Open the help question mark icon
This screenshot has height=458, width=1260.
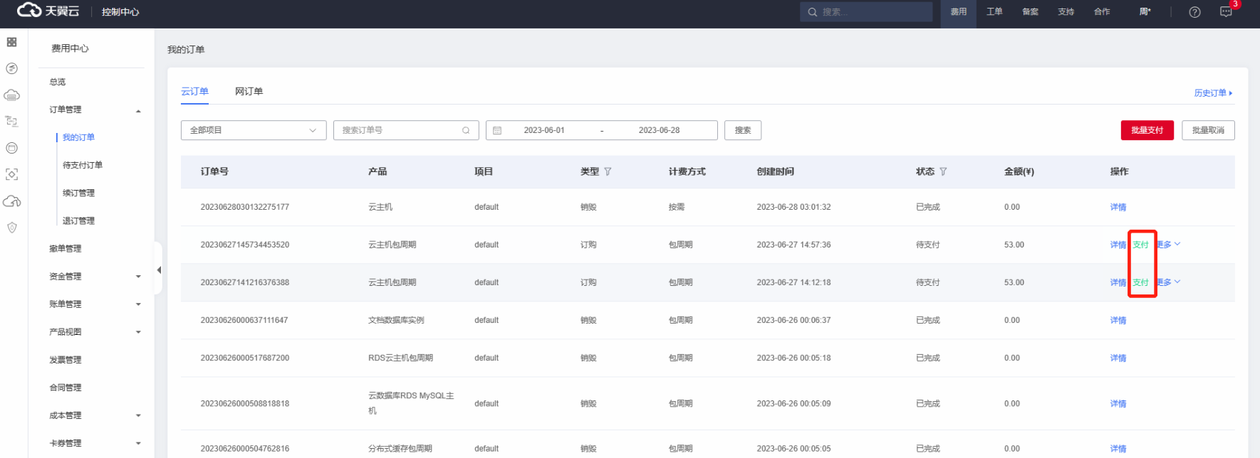click(x=1194, y=12)
